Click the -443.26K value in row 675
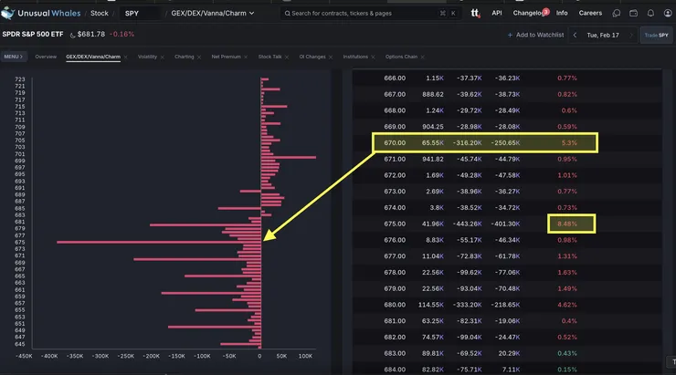The image size is (676, 375). (x=468, y=224)
